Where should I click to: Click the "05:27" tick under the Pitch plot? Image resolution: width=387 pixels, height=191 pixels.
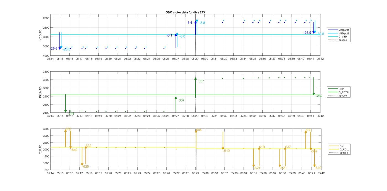pyautogui.click(x=176, y=116)
